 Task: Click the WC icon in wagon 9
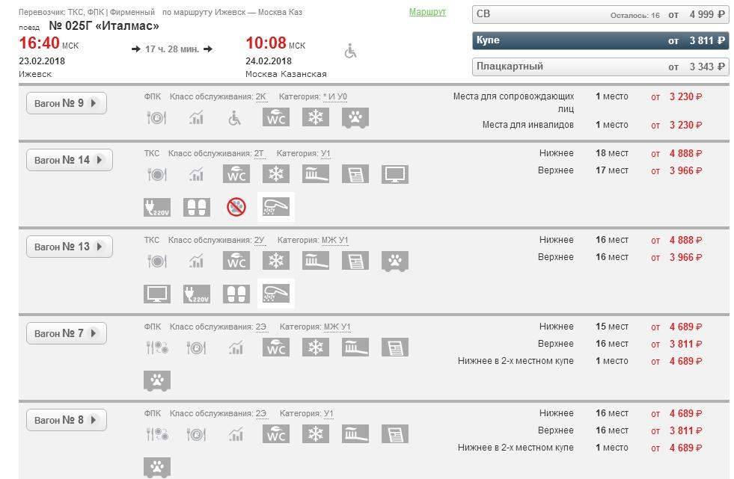[276, 117]
